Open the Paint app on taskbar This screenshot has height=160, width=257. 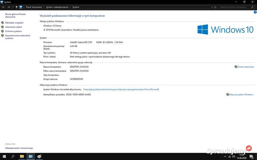click(x=39, y=157)
